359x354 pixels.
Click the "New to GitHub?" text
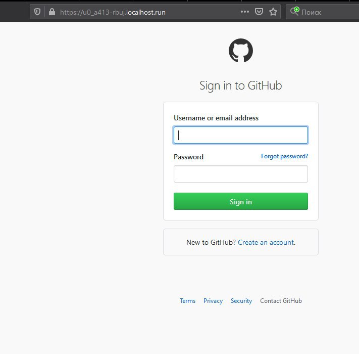click(211, 242)
